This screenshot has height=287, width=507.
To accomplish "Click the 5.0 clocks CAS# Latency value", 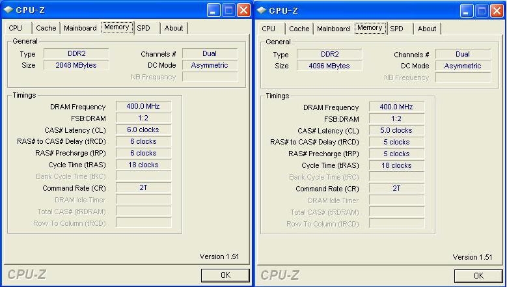I will (x=397, y=130).
